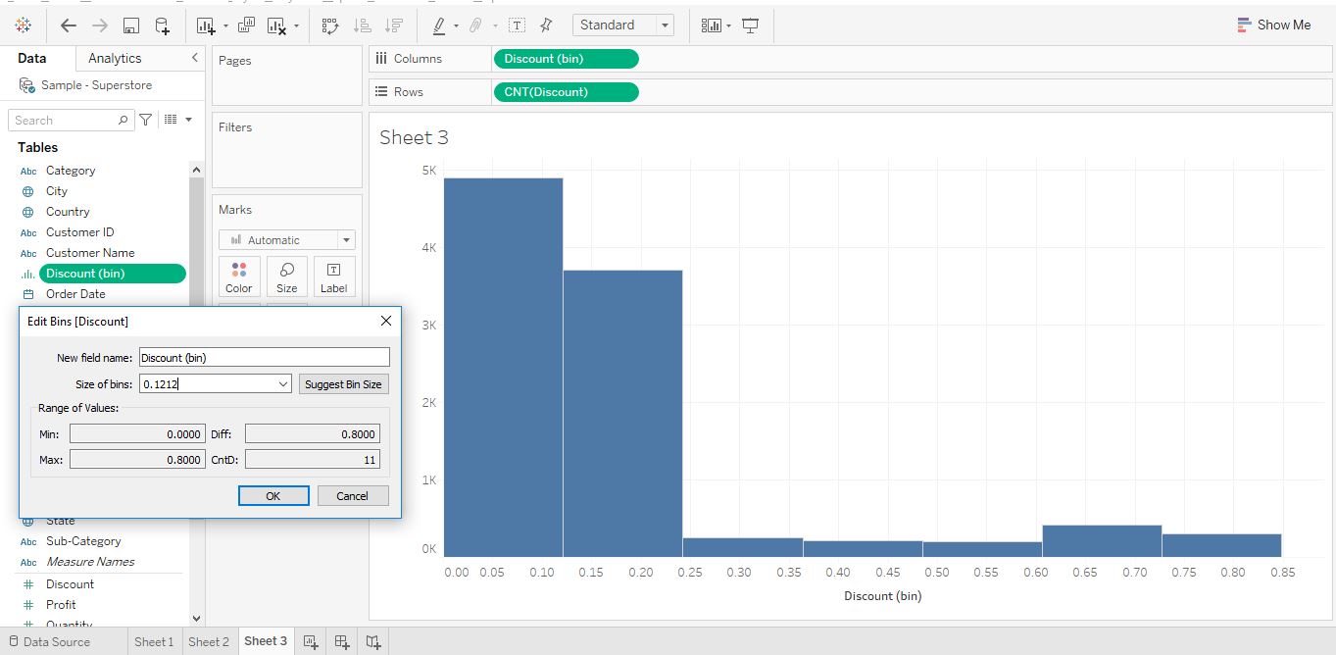Click the Sort Ascending icon
This screenshot has width=1336, height=655.
(362, 25)
